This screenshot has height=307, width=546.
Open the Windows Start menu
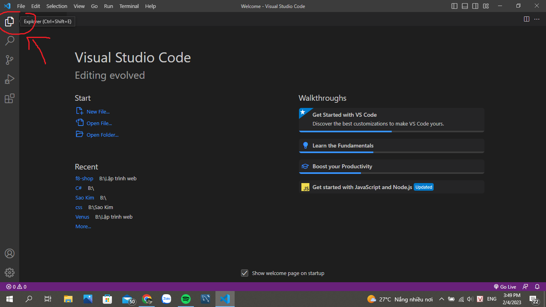(10, 299)
